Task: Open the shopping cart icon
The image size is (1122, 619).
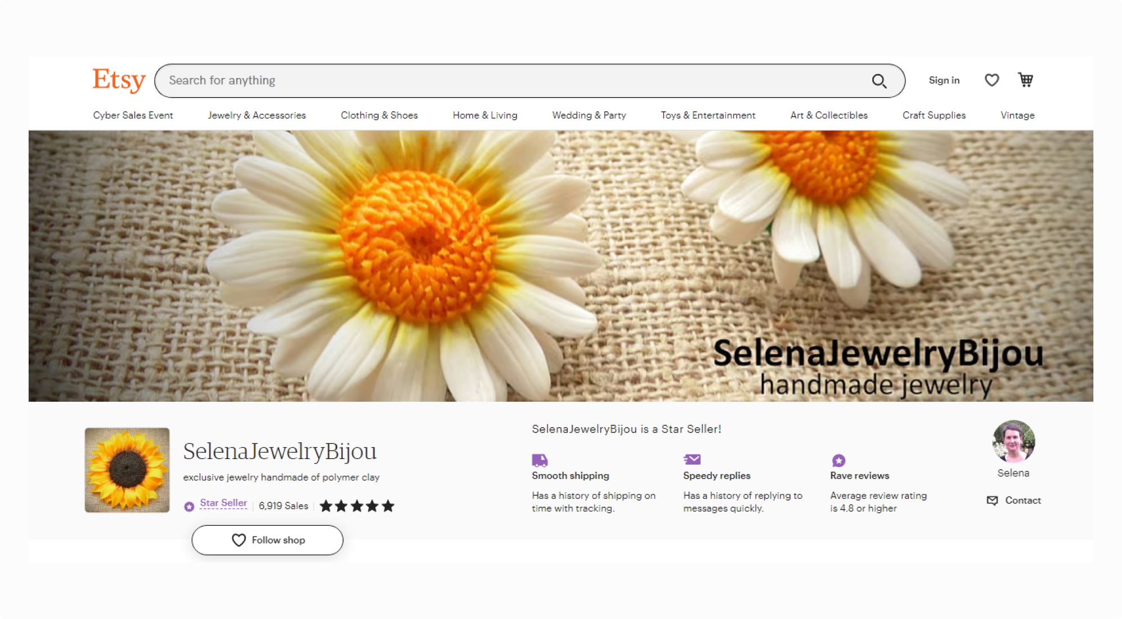Action: click(x=1026, y=80)
